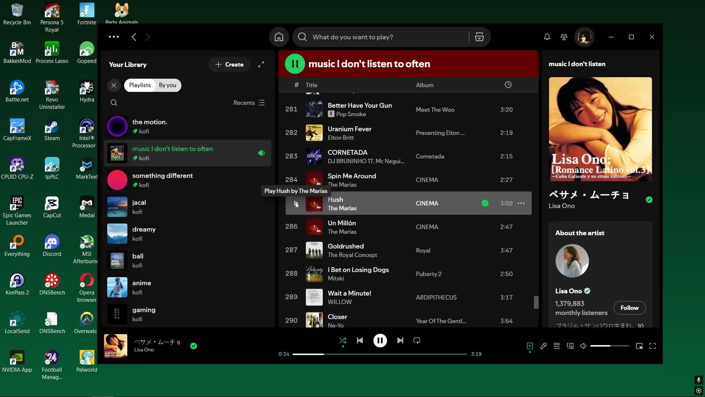Open the Spotify three-dot menu
This screenshot has width=705, height=397.
[x=114, y=37]
